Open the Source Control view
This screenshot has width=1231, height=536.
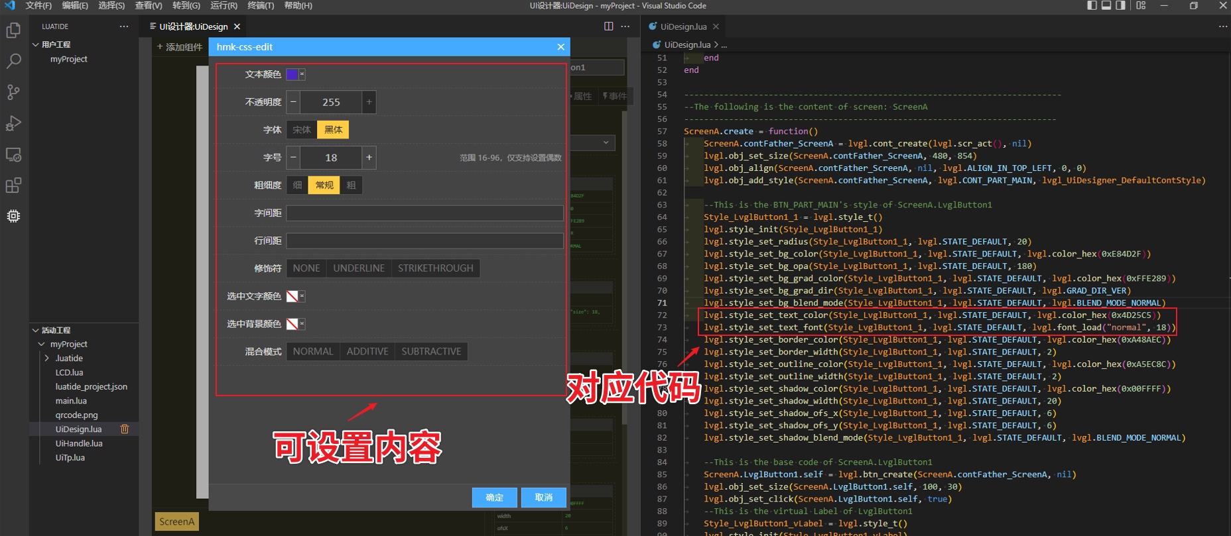(x=13, y=92)
